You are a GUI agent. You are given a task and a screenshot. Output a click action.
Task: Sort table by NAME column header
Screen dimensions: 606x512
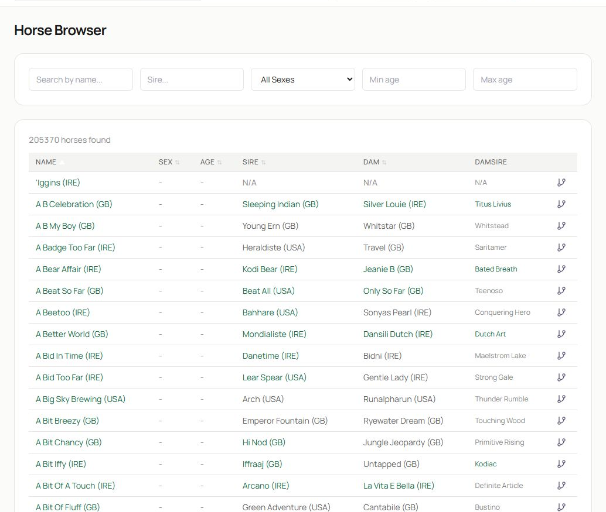coord(49,162)
